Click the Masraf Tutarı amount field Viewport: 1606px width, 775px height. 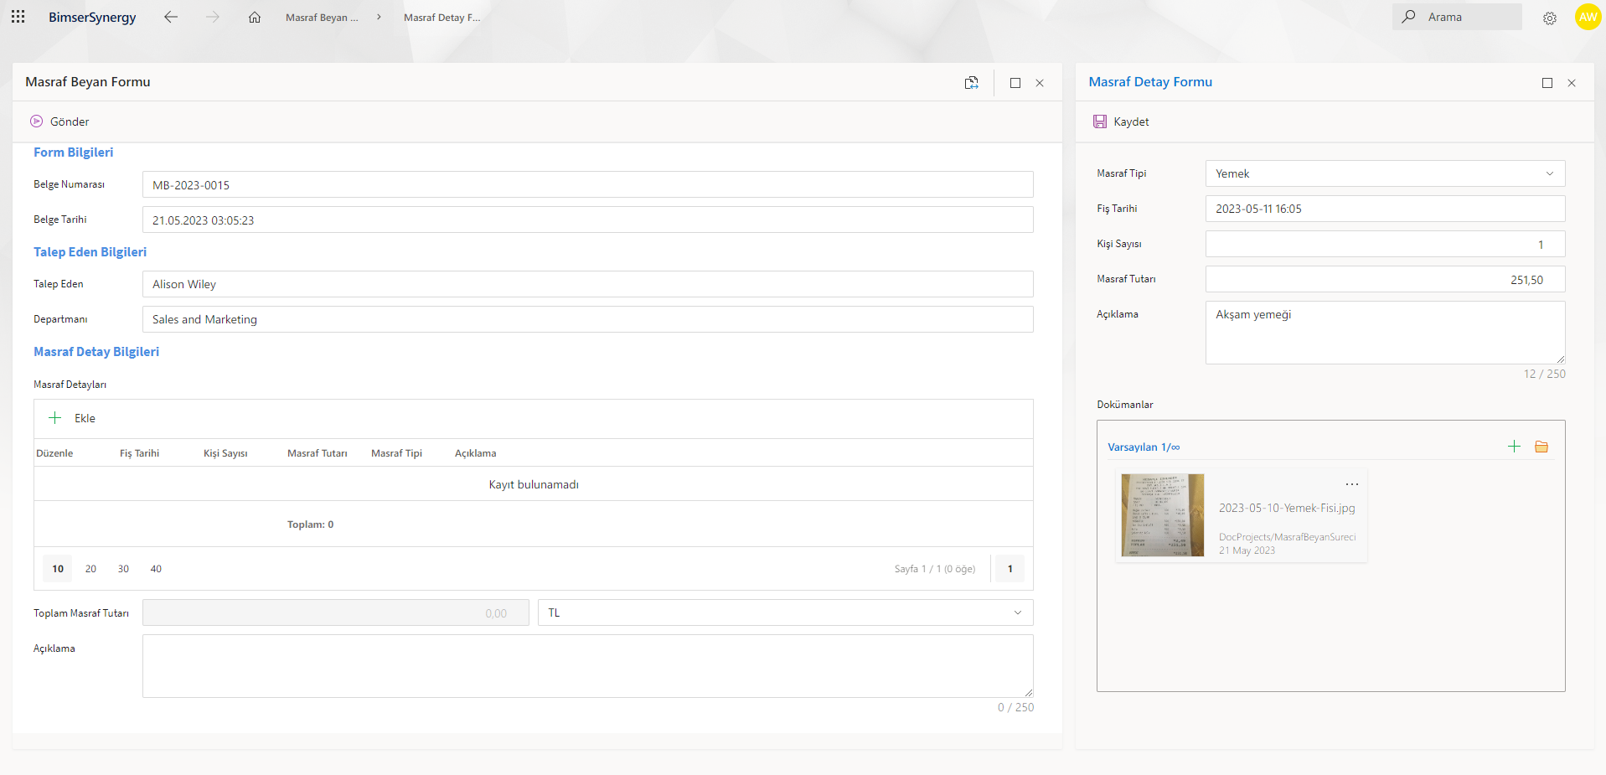(x=1385, y=279)
